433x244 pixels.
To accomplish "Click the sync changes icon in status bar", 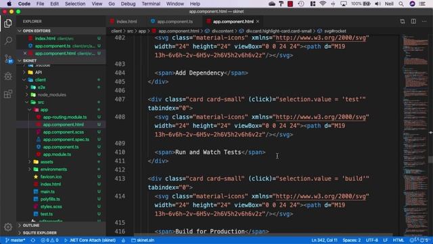I will pyautogui.click(x=33, y=240).
